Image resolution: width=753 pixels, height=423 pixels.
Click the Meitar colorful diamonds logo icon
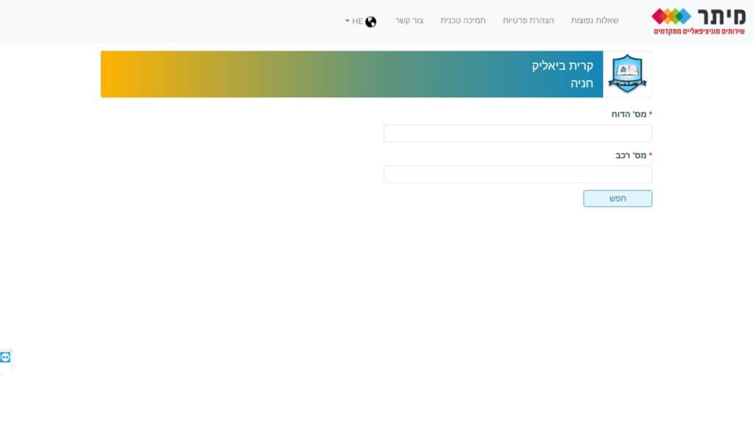[x=671, y=15]
